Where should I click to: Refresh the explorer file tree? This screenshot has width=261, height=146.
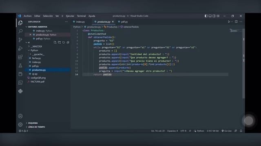pyautogui.click(x=64, y=43)
